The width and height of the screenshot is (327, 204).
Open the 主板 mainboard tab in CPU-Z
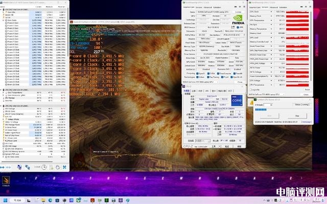[194, 90]
